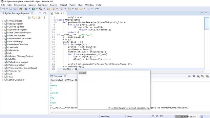Viewport: 210px width, 118px height.
Task: Maximize the PyDev Package Explorer view
Action: pyautogui.click(x=45, y=13)
